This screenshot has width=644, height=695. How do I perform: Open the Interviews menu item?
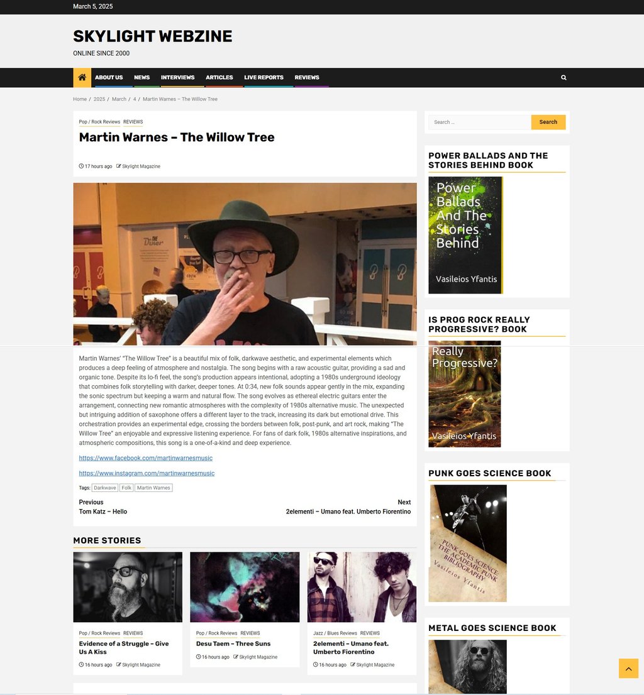pyautogui.click(x=177, y=77)
